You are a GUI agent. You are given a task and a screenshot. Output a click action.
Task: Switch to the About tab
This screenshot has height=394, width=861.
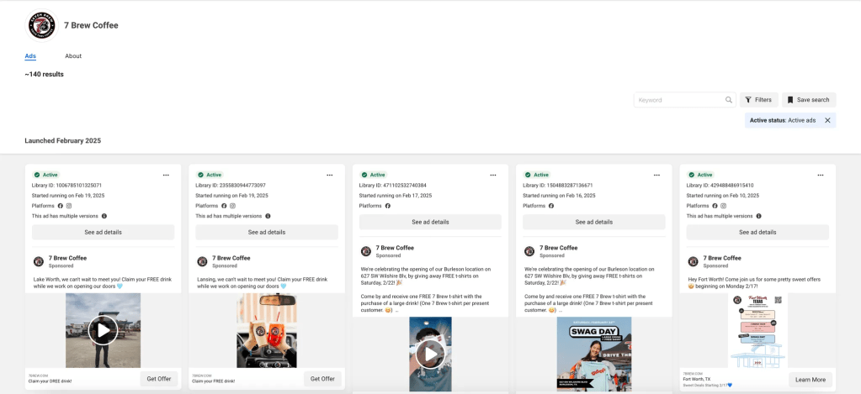tap(73, 56)
